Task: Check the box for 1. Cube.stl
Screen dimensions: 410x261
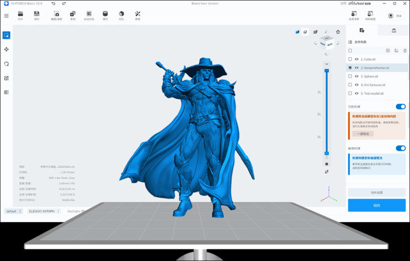Action: coord(350,59)
